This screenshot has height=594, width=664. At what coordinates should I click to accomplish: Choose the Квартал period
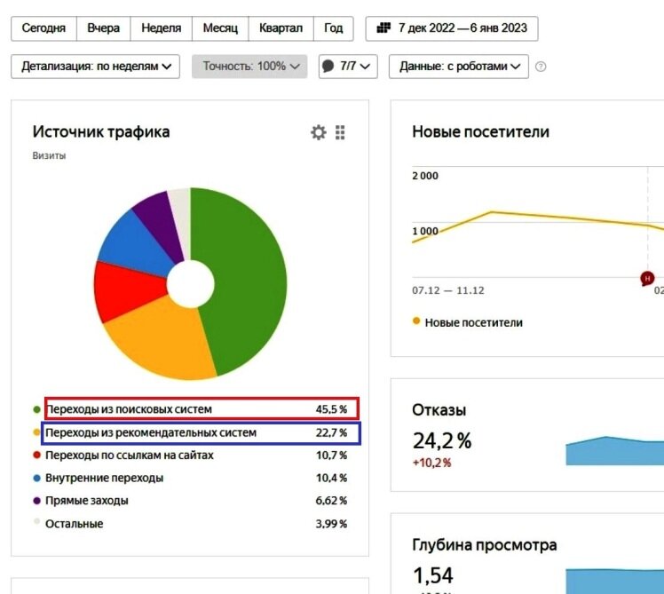(281, 28)
